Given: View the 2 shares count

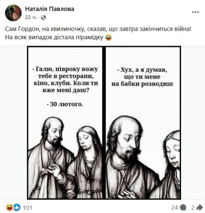Looking at the screenshot, I should tap(193, 208).
